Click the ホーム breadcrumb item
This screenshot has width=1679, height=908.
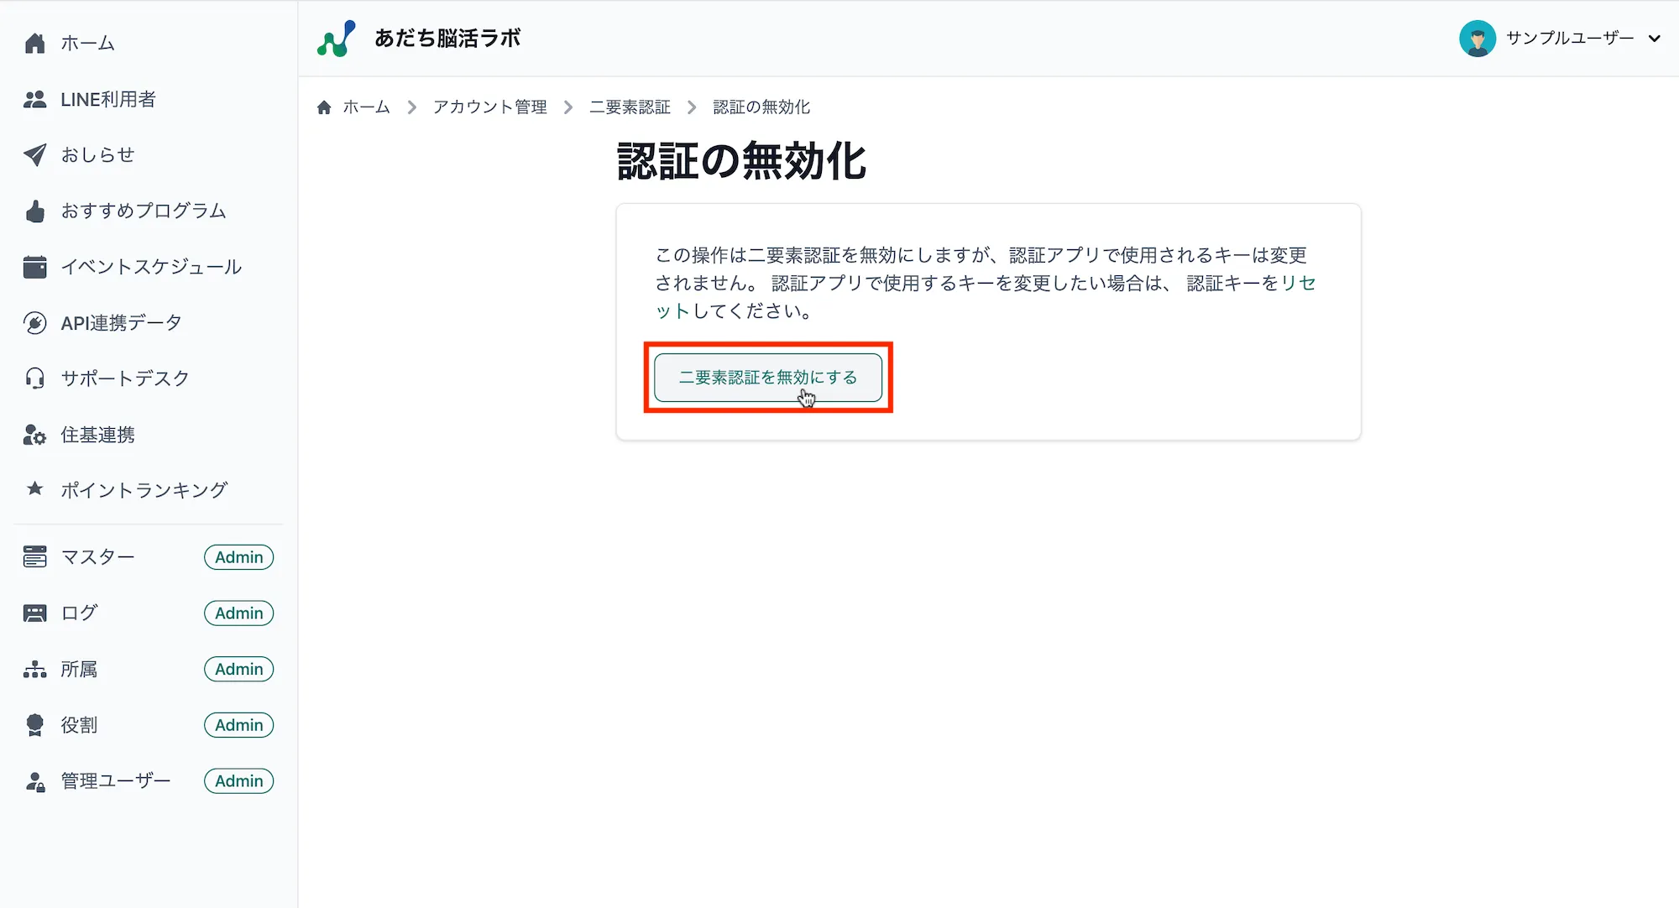[365, 107]
